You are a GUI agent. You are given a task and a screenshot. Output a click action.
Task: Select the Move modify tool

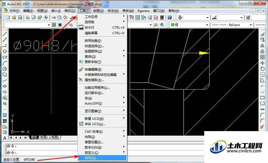[262, 63]
